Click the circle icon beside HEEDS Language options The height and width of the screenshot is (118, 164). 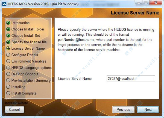point(8,68)
